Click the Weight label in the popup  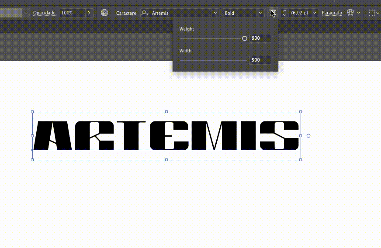[187, 29]
